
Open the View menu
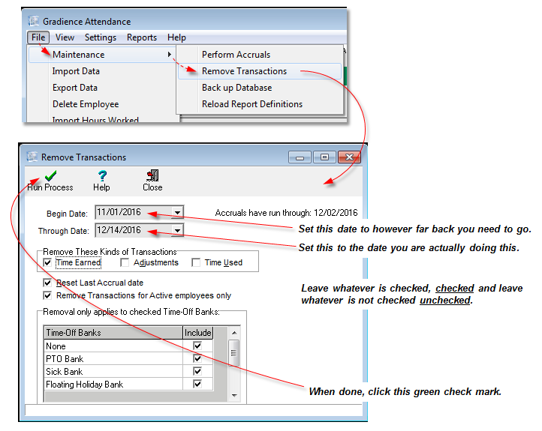point(65,37)
